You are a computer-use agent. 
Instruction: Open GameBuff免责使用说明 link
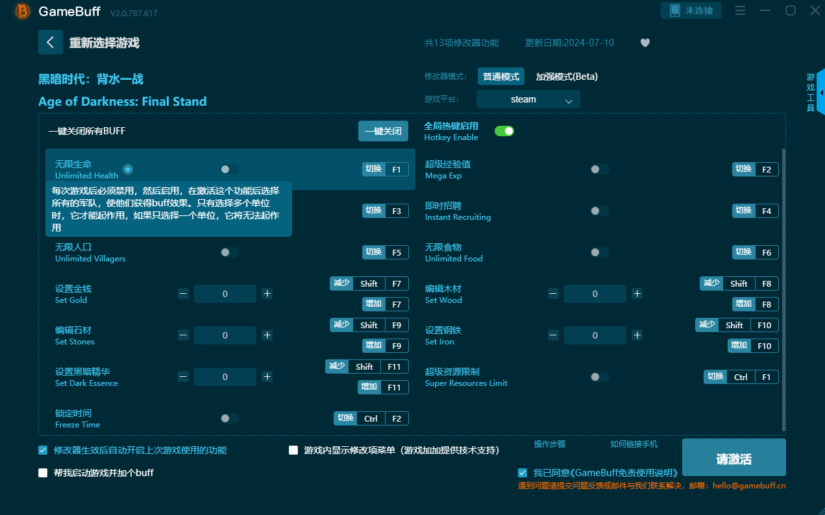[x=626, y=473]
